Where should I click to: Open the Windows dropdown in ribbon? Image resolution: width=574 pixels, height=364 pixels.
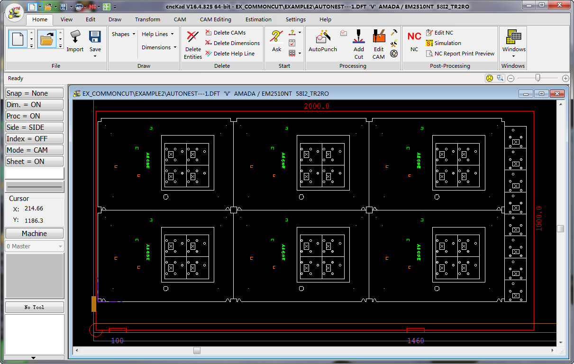(x=514, y=56)
